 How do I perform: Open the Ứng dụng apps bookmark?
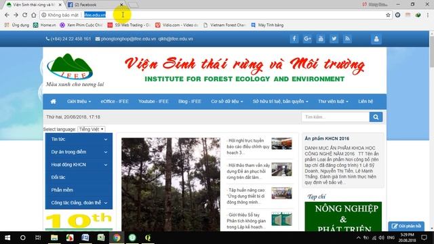[x=17, y=25]
